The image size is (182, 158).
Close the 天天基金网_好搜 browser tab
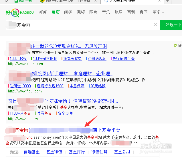click(x=159, y=1)
